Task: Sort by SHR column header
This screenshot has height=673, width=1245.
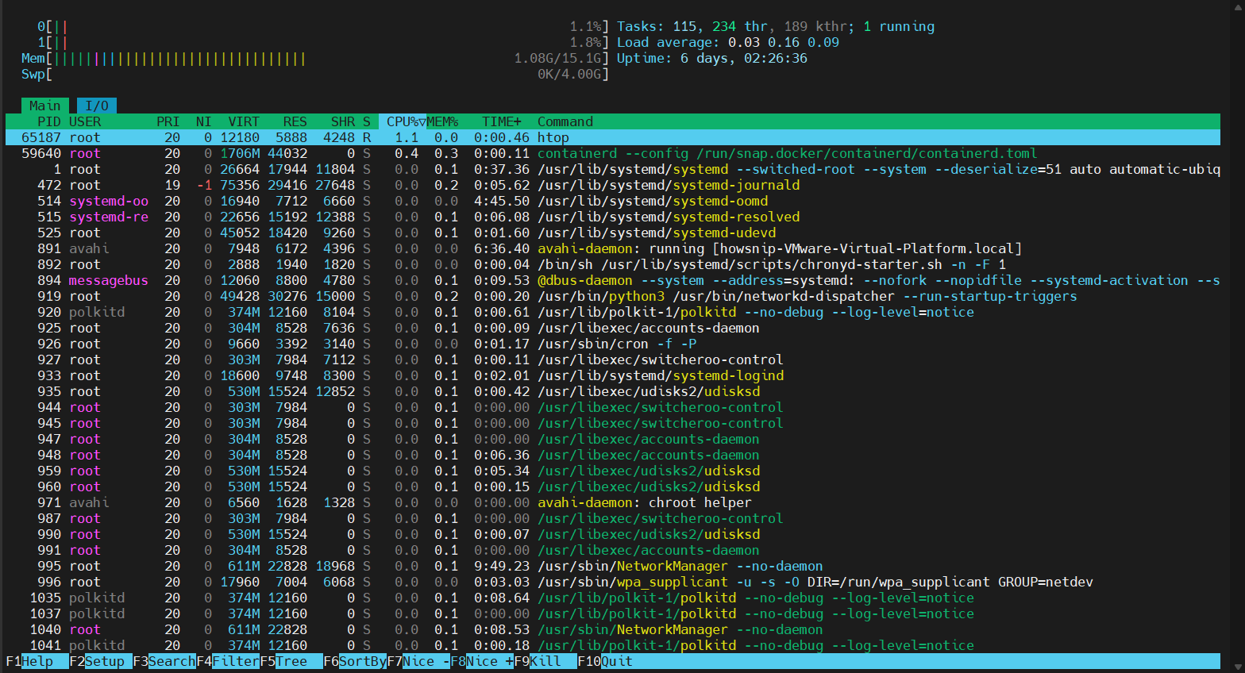Action: point(343,121)
